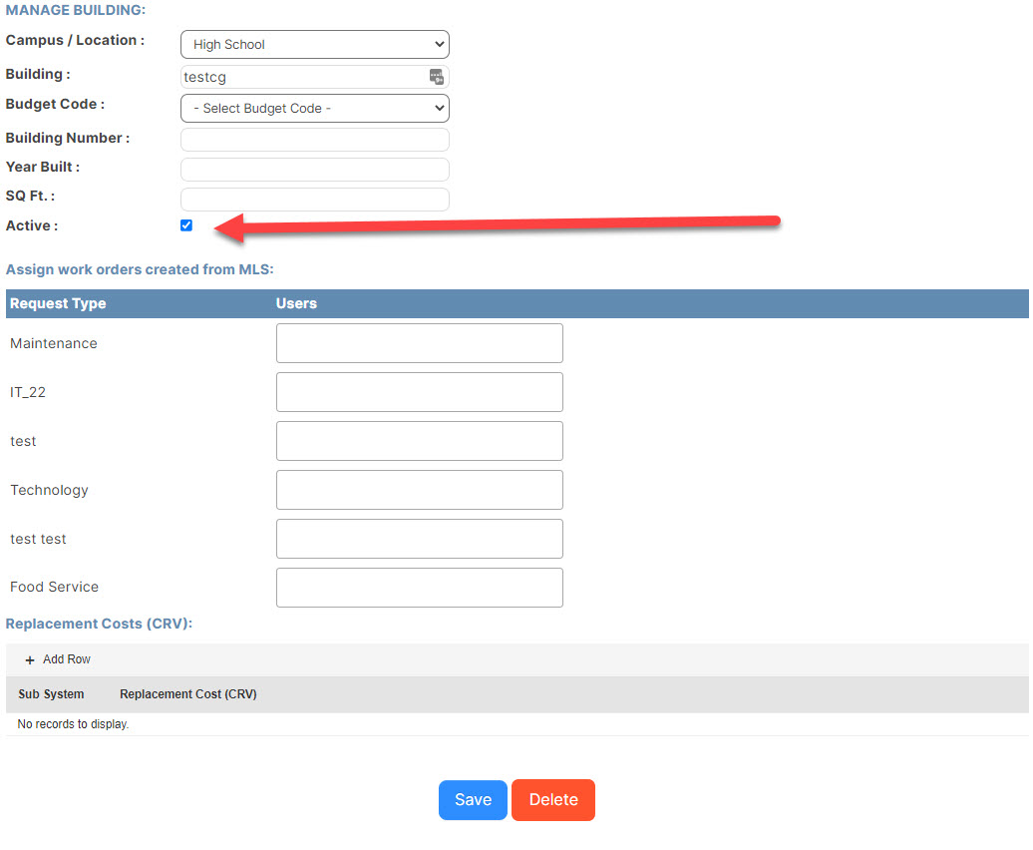Focus the Building name input field
Viewport: 1033px width, 850px height.
pos(315,77)
